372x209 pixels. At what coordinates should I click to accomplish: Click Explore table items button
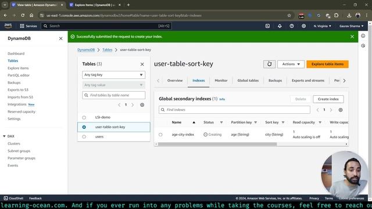pos(327,64)
